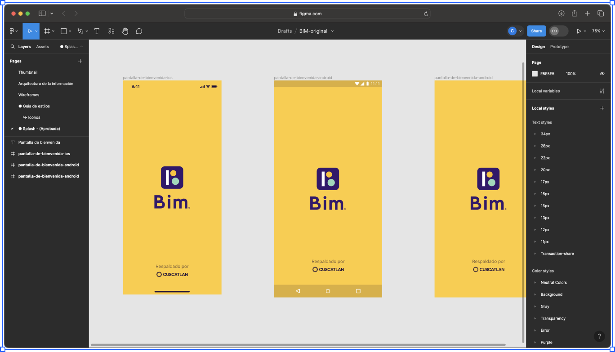This screenshot has height=352, width=615.
Task: Open Arquitectura de la información page
Action: (47, 84)
